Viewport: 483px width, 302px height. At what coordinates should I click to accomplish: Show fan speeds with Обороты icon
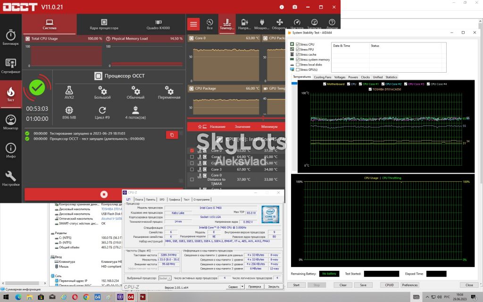point(279,24)
